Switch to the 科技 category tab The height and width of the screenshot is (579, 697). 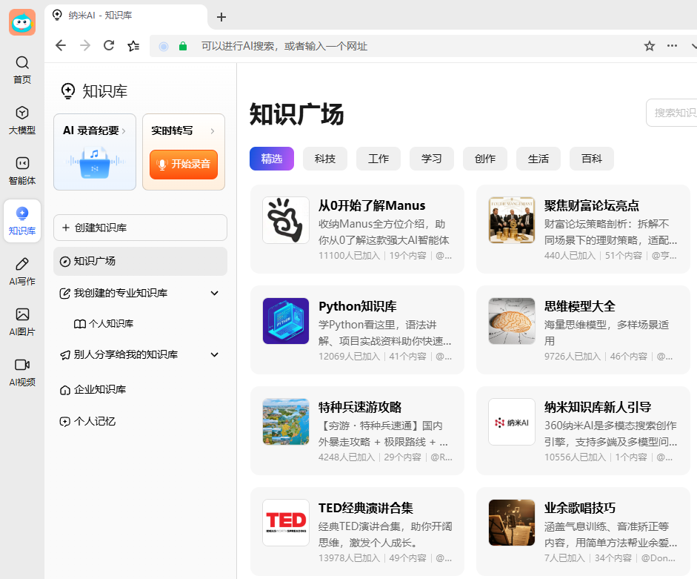[325, 159]
